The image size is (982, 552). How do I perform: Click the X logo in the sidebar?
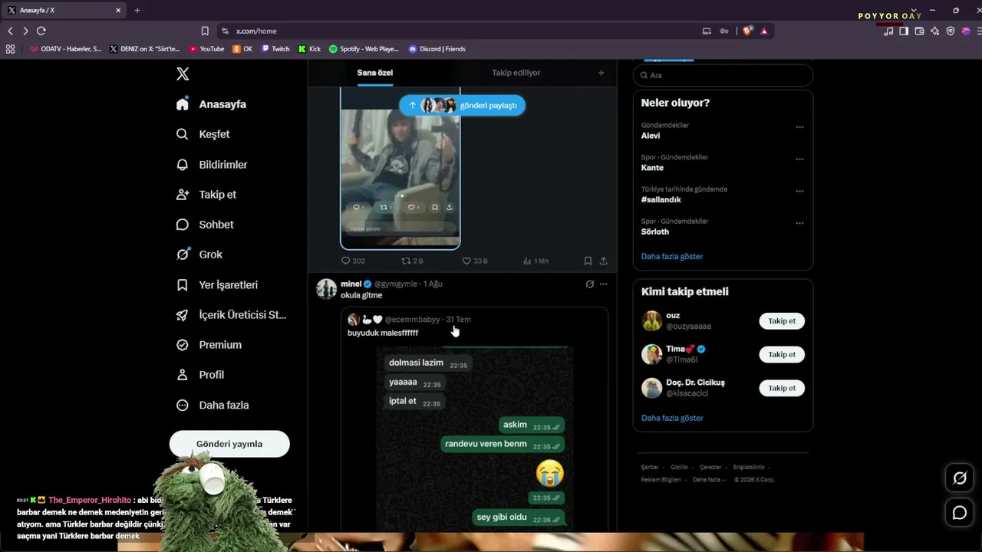point(183,74)
